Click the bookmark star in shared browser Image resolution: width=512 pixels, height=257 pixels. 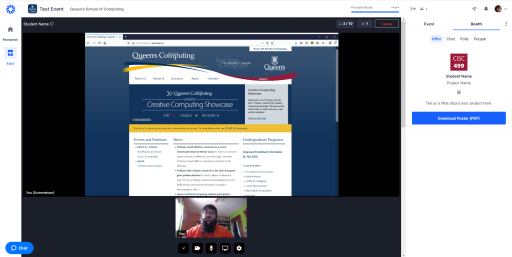272,43
